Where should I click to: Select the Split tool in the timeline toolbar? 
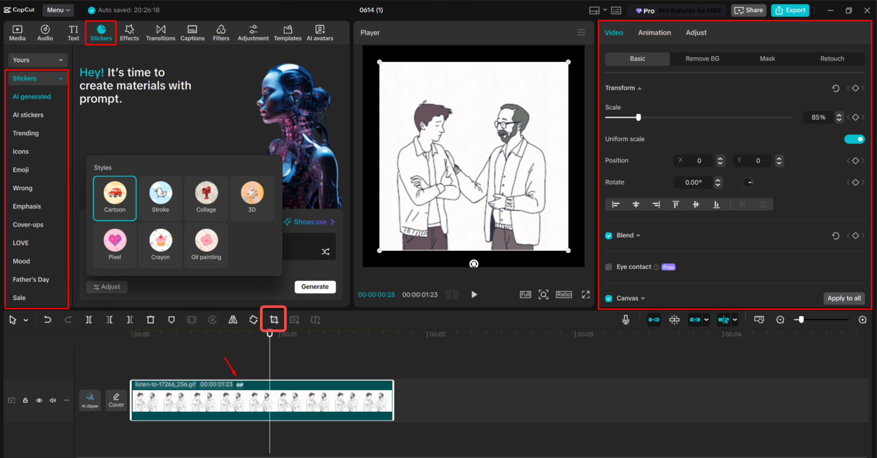89,319
